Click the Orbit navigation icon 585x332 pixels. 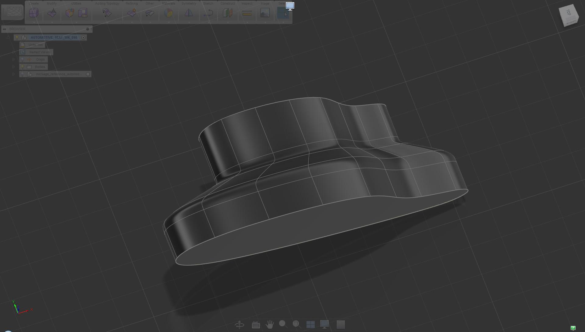pyautogui.click(x=239, y=325)
